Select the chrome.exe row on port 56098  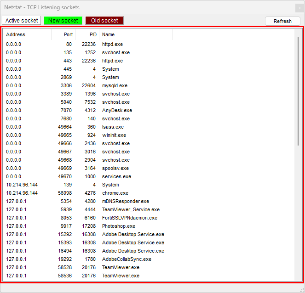[115, 193]
